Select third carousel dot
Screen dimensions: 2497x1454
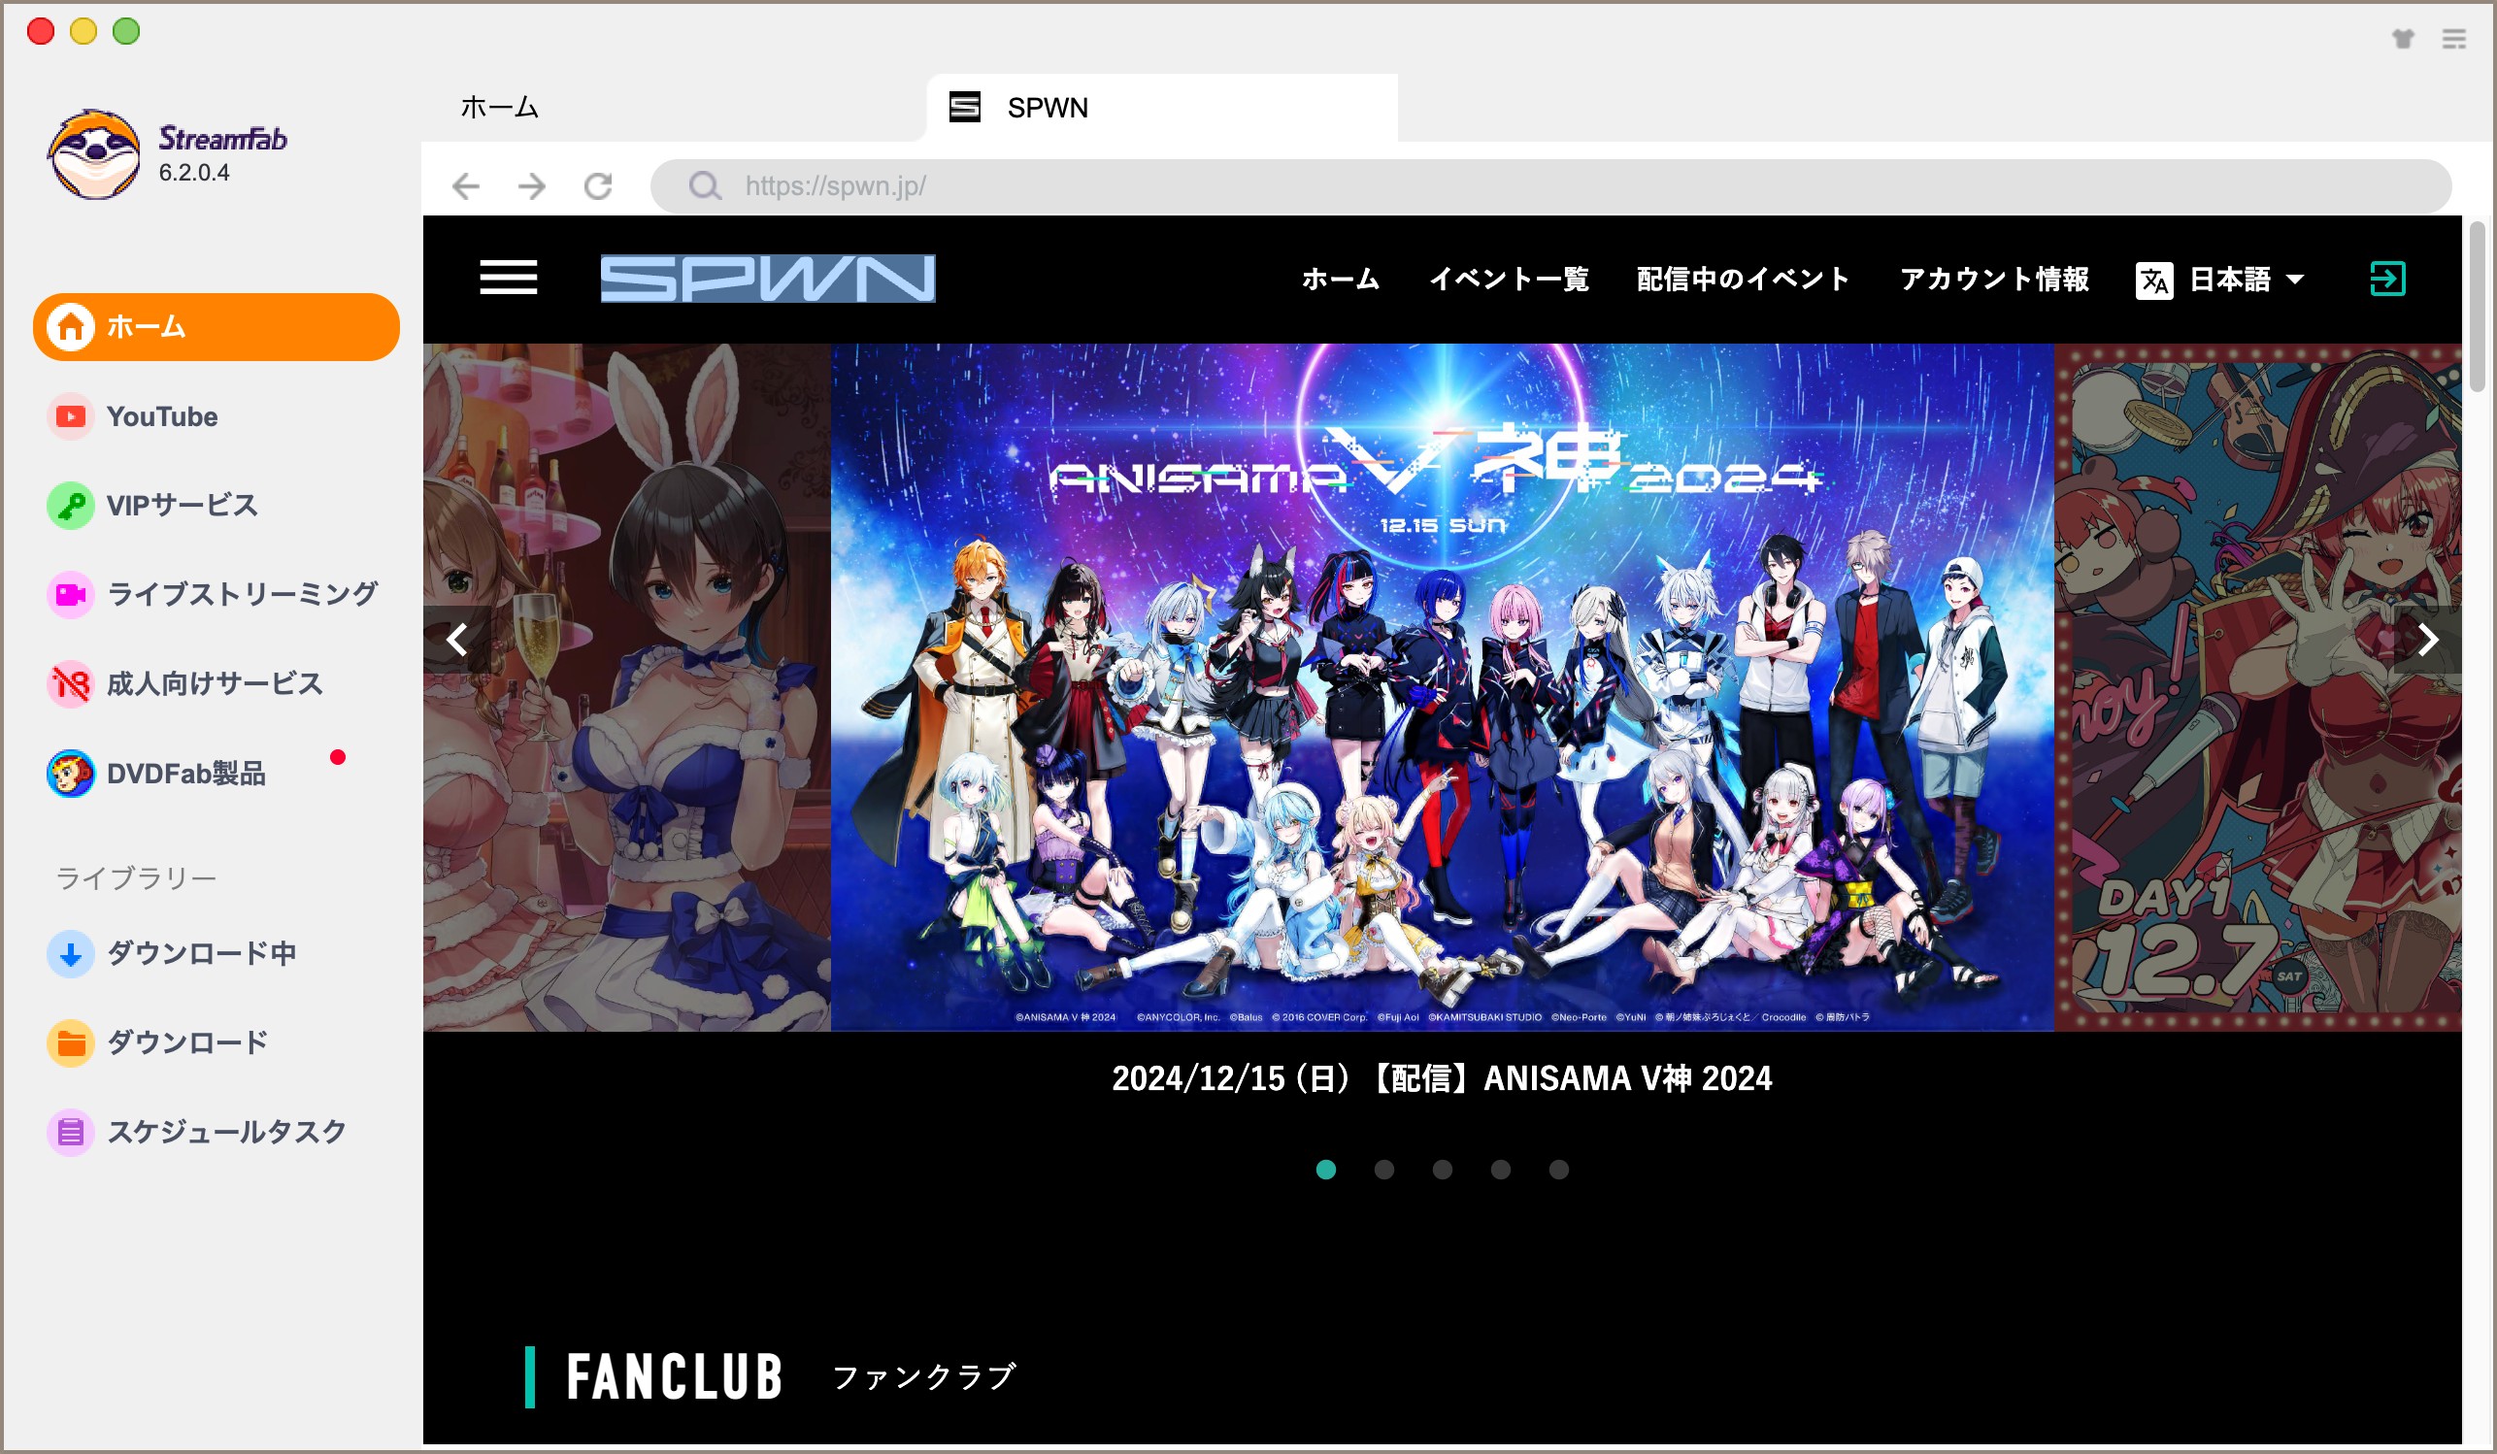1443,1170
